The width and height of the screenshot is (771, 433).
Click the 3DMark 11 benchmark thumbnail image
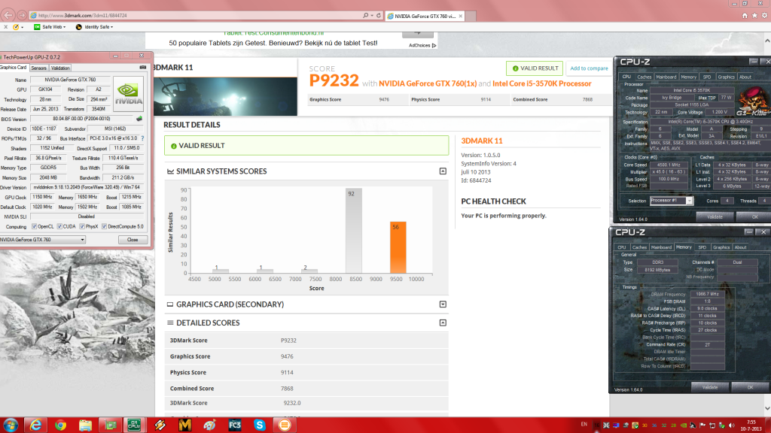226,96
